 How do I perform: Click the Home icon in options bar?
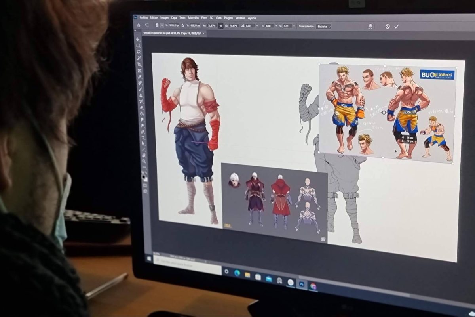(139, 25)
